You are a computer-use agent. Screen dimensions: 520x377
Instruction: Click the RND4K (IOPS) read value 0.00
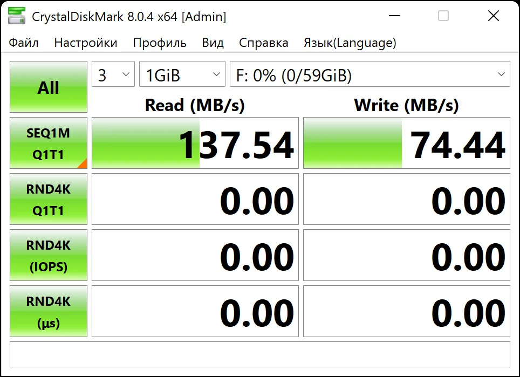pos(195,255)
